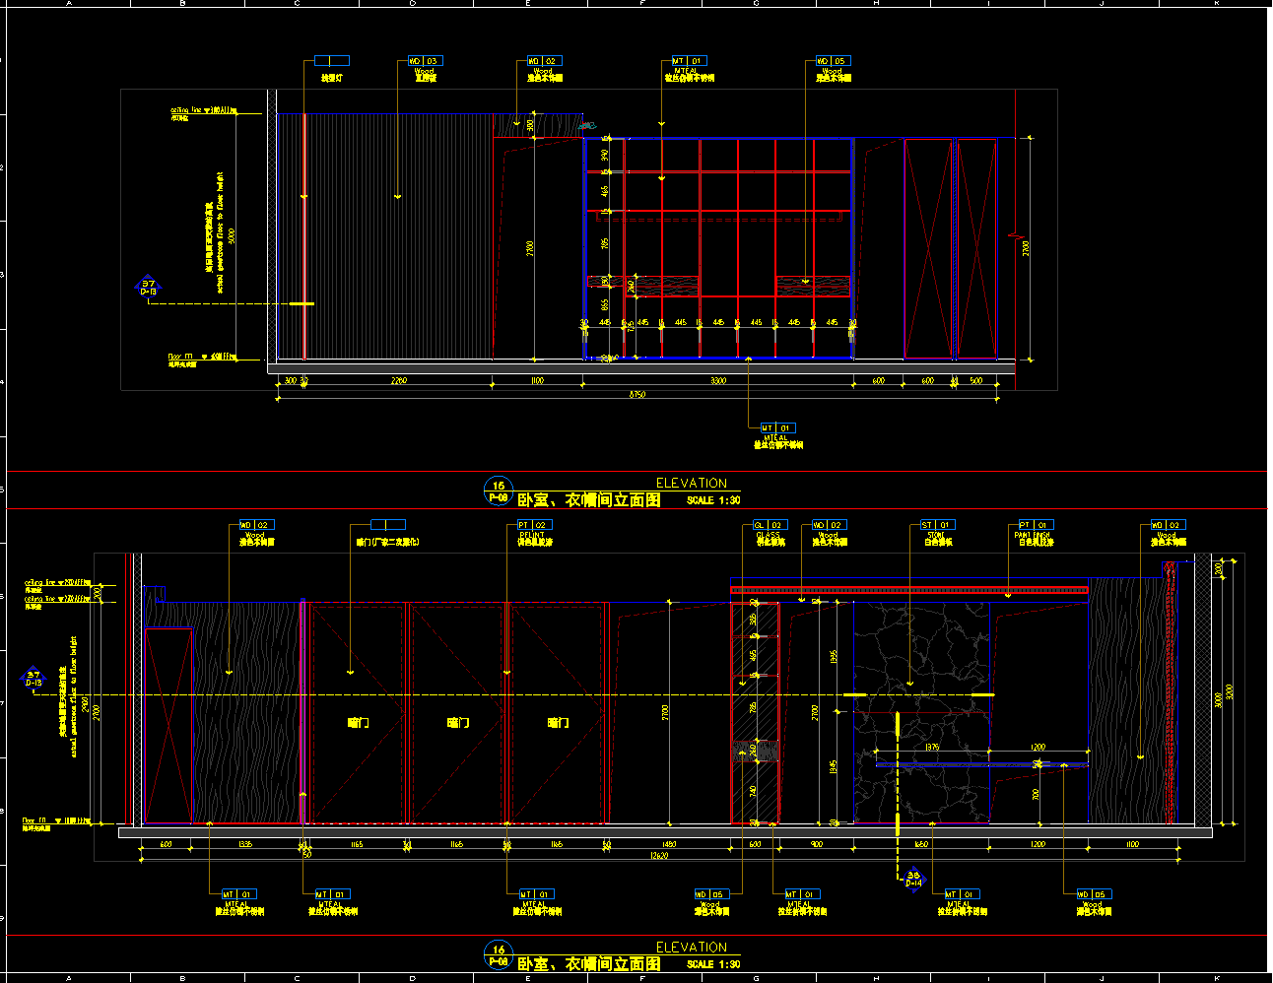
Task: Select the stone wall panel in the lower elevation
Action: pos(922,712)
